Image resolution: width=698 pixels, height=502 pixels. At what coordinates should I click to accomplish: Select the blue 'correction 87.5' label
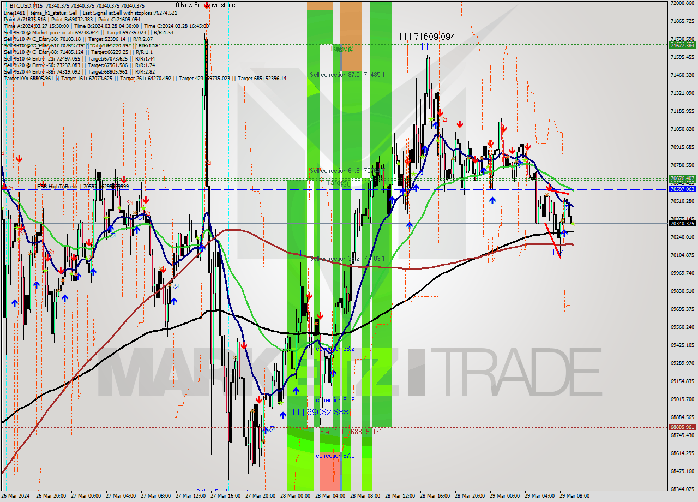tap(335, 456)
